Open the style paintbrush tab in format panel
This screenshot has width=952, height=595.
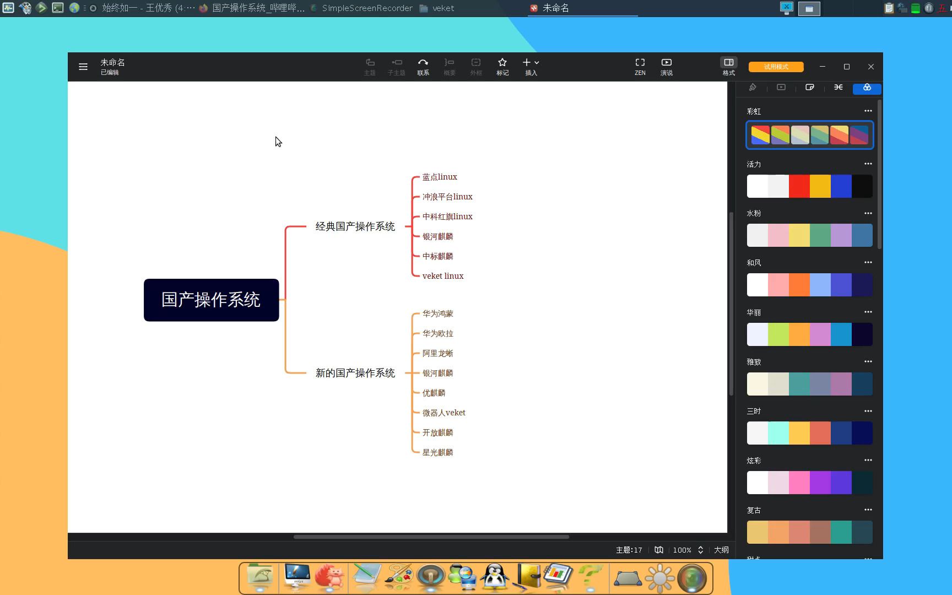point(753,88)
